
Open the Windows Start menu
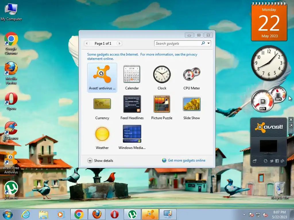pos(8,214)
